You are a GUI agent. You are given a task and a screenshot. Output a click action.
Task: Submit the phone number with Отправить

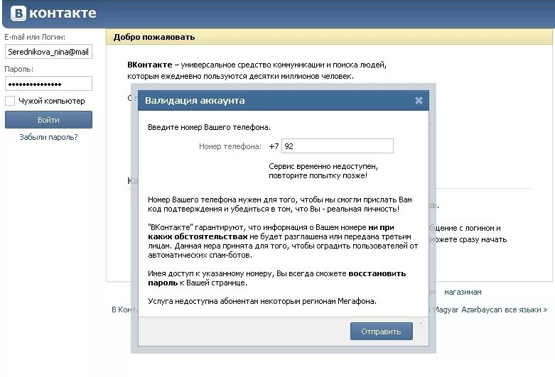381,332
